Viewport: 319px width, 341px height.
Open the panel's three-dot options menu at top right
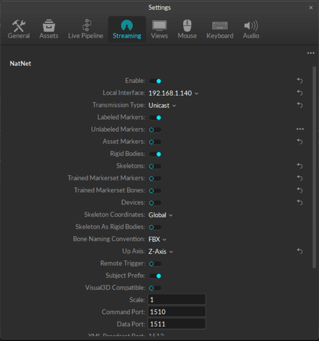311,53
